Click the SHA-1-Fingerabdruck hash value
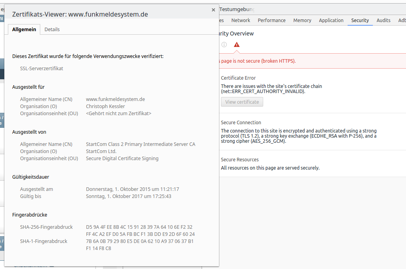 (140, 245)
